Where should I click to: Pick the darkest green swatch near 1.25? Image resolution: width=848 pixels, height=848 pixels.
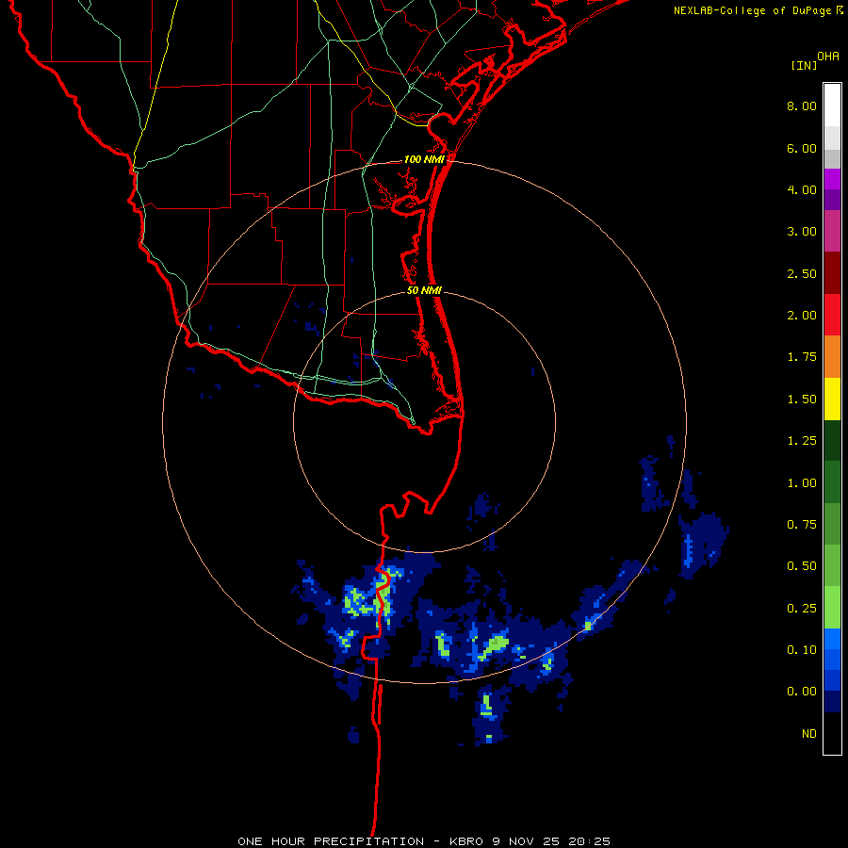click(832, 441)
